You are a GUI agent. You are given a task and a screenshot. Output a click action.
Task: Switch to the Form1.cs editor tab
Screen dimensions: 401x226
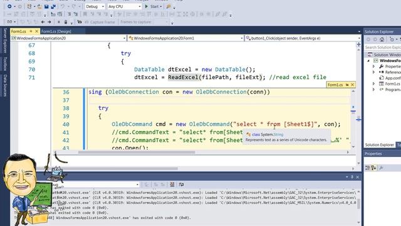[19, 31]
